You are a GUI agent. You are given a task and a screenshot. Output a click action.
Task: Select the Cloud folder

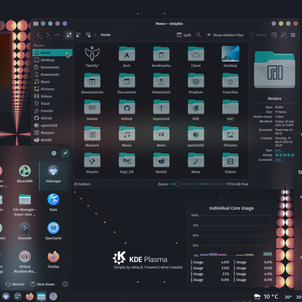pos(196,57)
